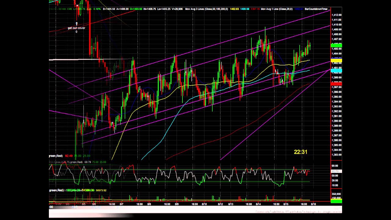
Task: Click the yellow moving average marker on price axis
Action: [x=336, y=61]
